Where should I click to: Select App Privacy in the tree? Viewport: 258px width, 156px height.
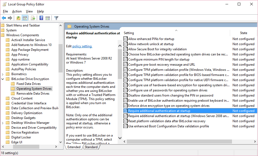(20, 55)
